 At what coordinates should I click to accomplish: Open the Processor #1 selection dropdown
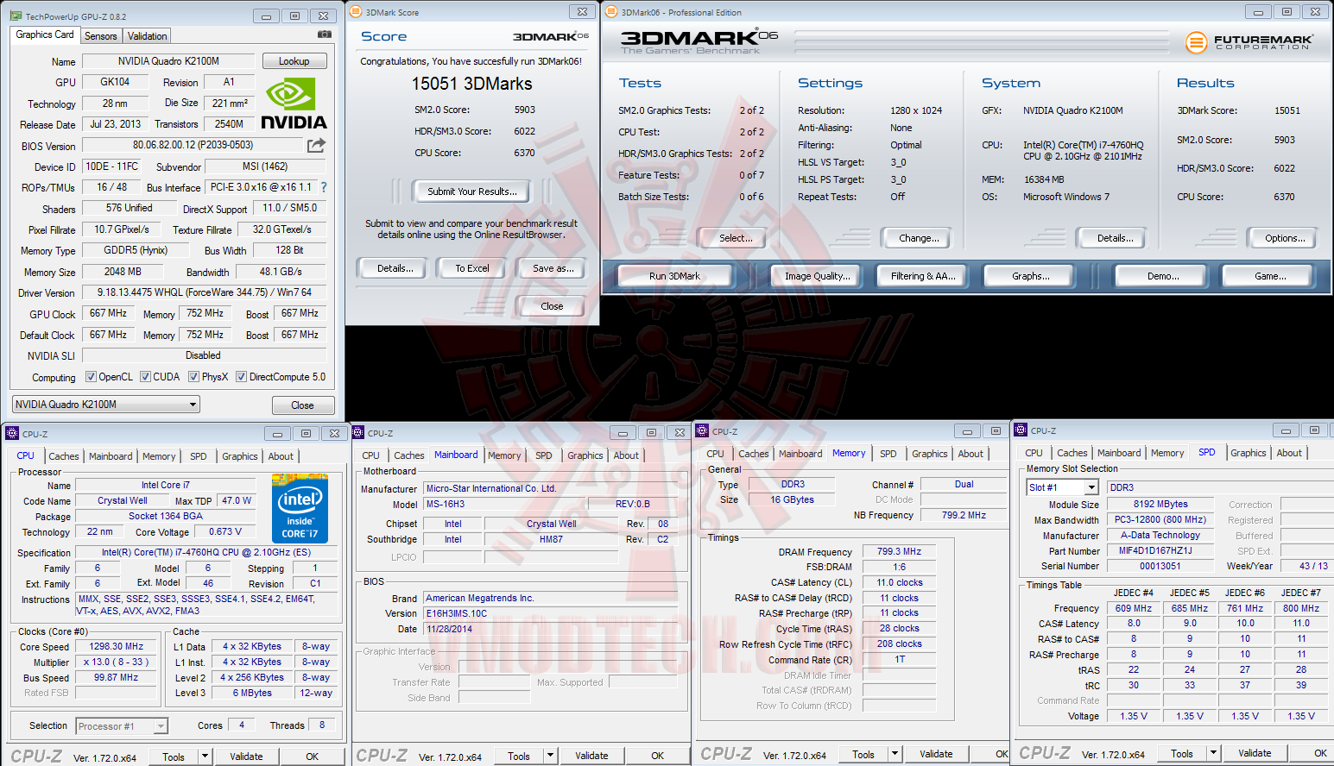coord(122,726)
